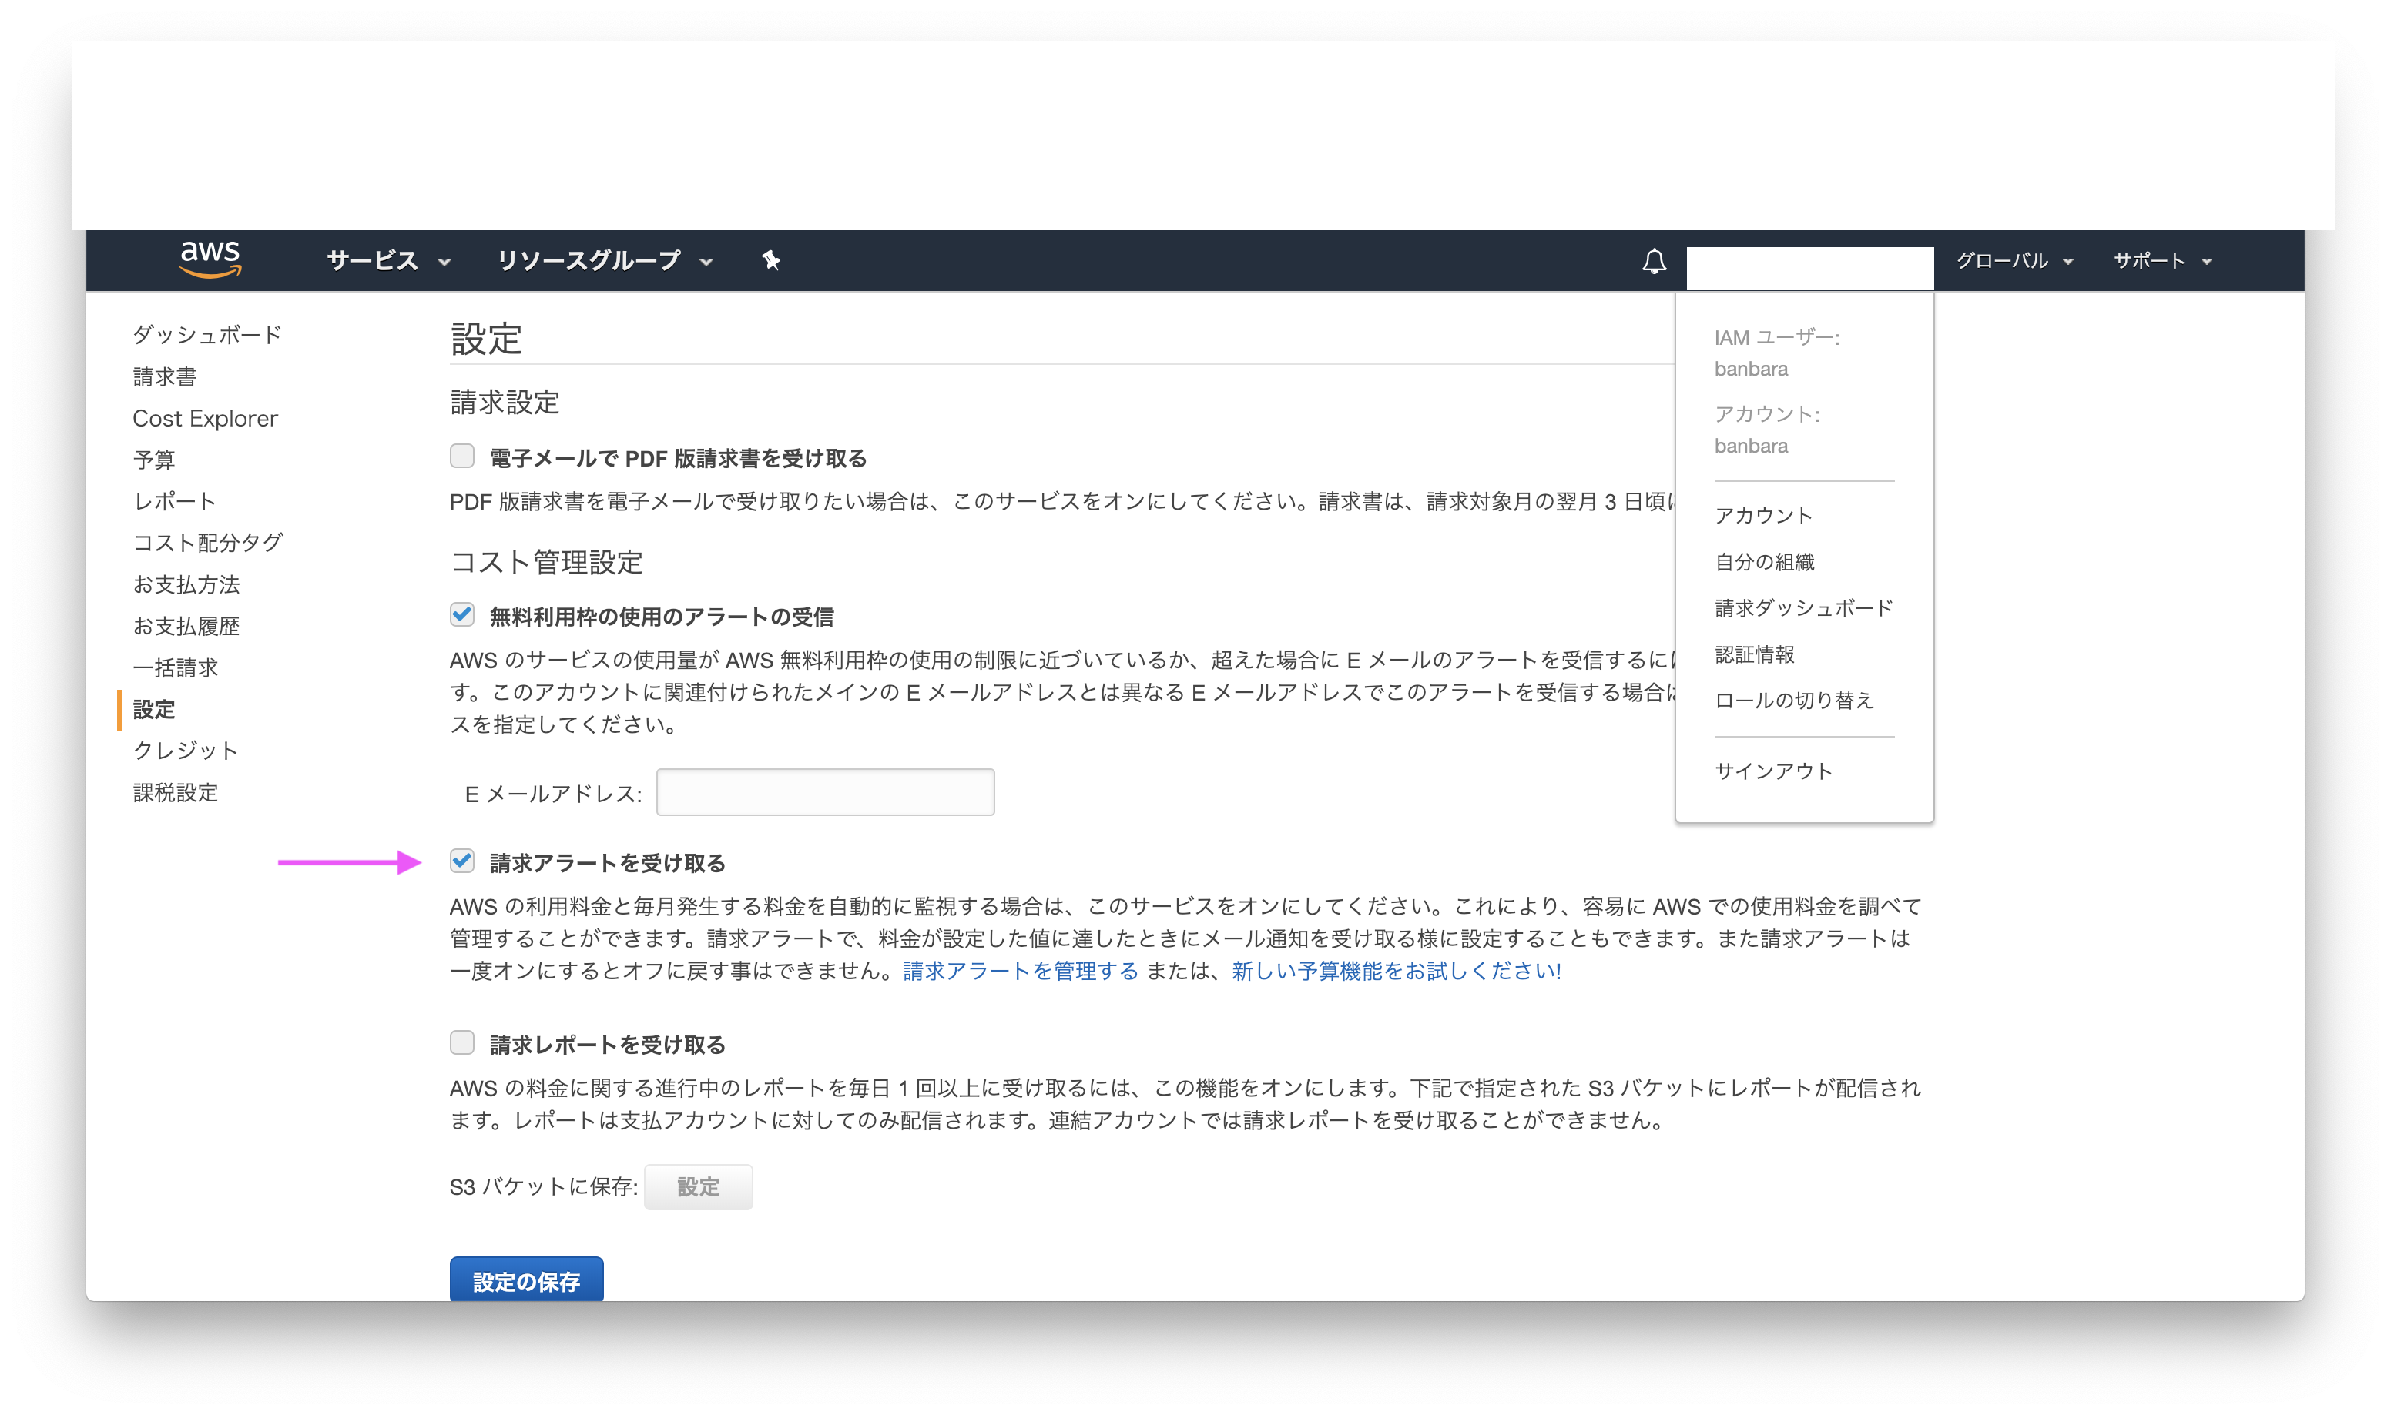Click the pin shortcut icon in toolbar
The width and height of the screenshot is (2391, 1415).
(769, 260)
